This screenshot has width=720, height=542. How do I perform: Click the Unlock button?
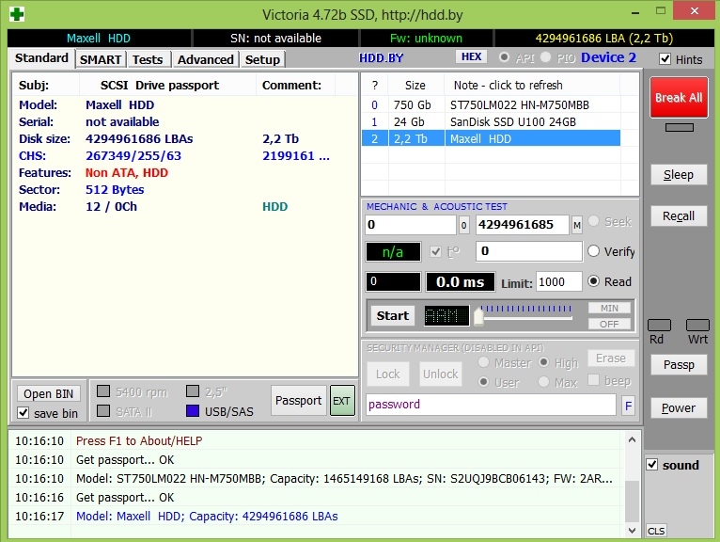pyautogui.click(x=440, y=375)
